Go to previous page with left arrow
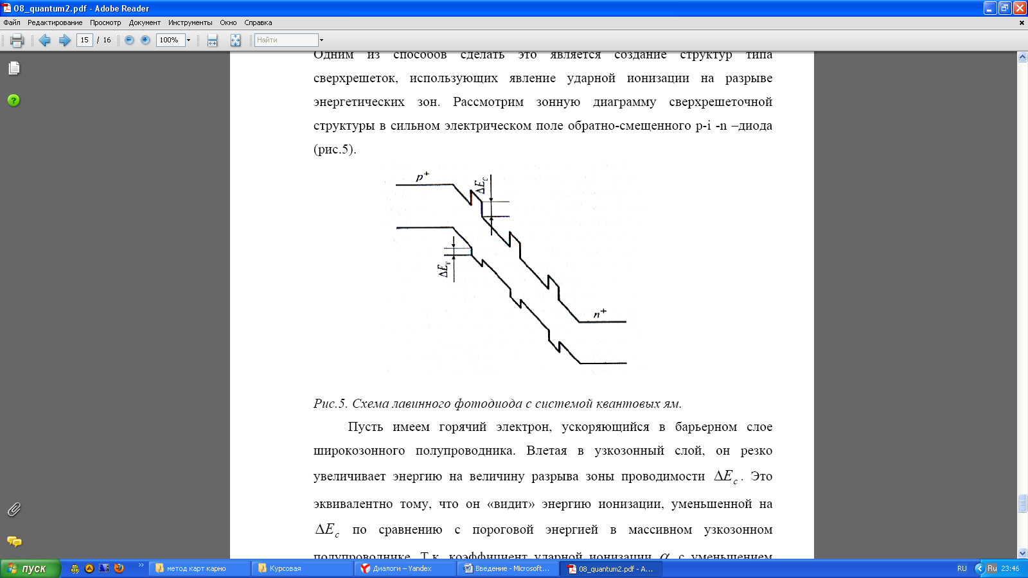 pos(44,40)
